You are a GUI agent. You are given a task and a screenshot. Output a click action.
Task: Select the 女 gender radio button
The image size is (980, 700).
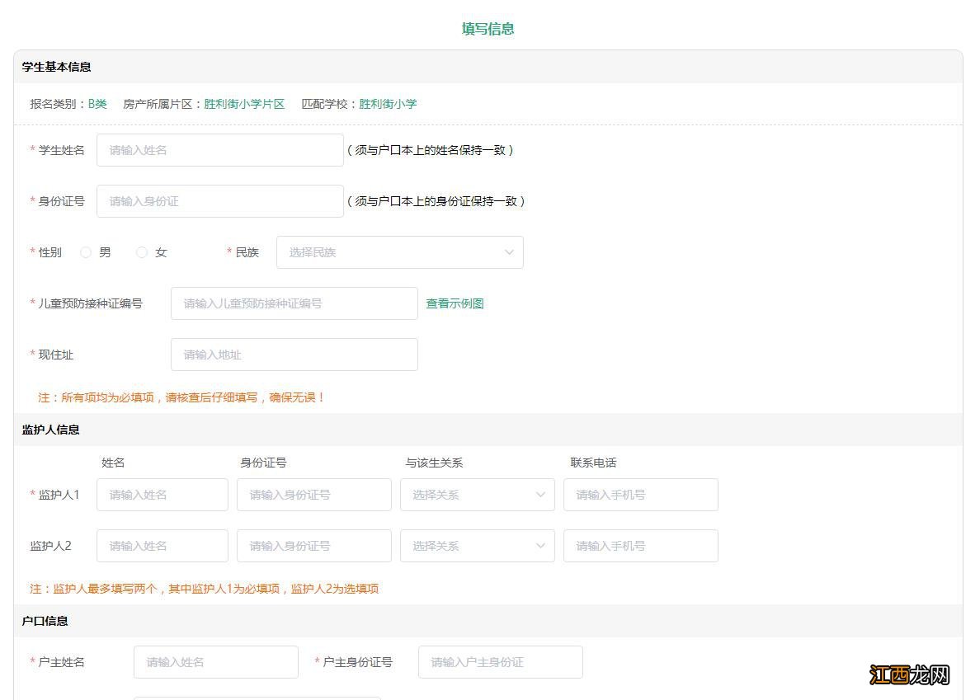tap(141, 252)
